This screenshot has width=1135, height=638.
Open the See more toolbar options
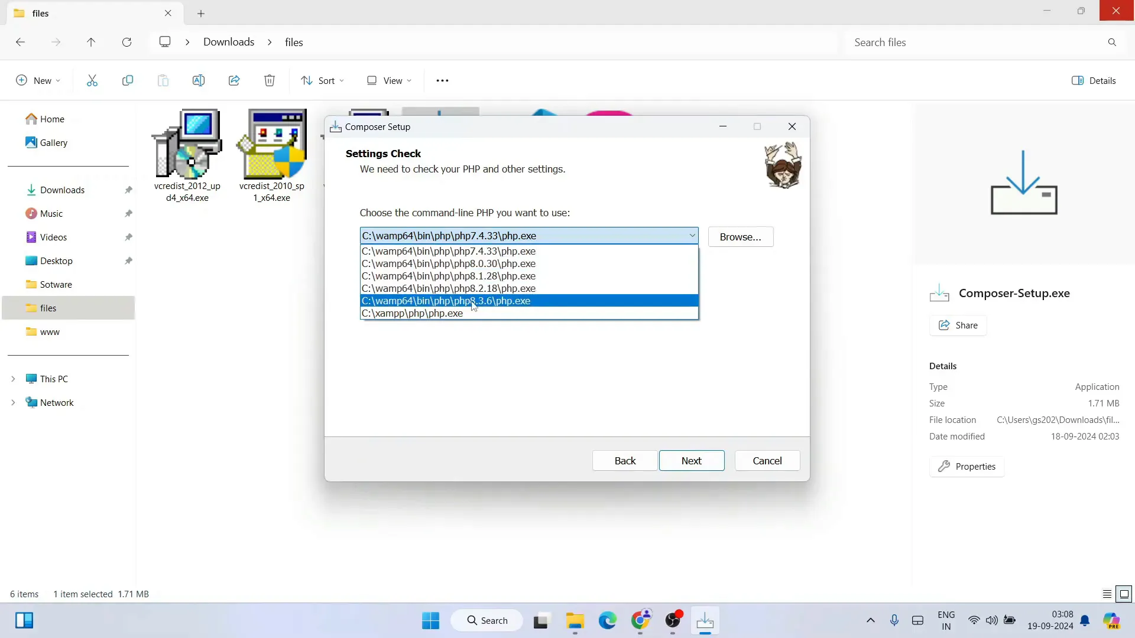pyautogui.click(x=442, y=80)
